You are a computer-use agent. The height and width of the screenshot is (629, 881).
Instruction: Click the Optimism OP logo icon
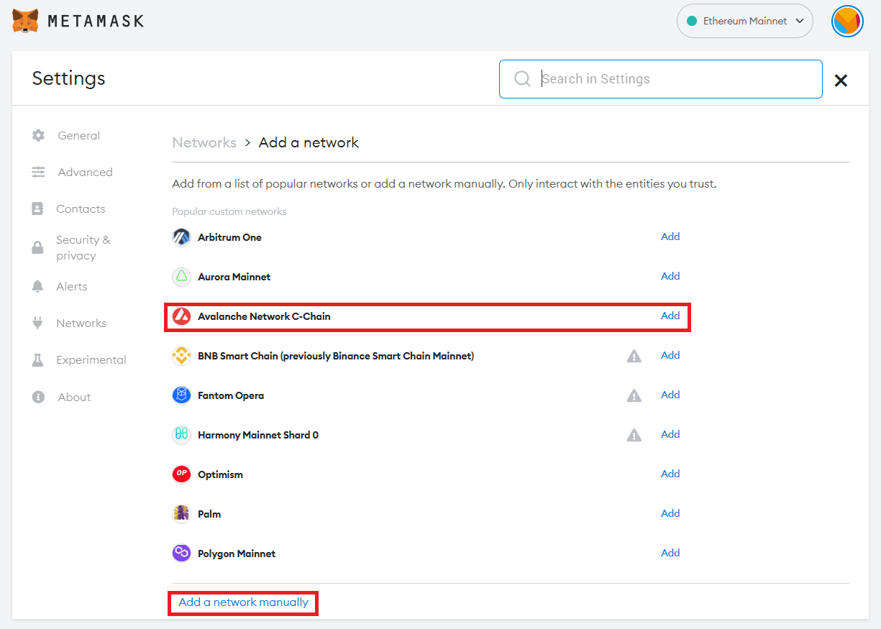click(181, 474)
